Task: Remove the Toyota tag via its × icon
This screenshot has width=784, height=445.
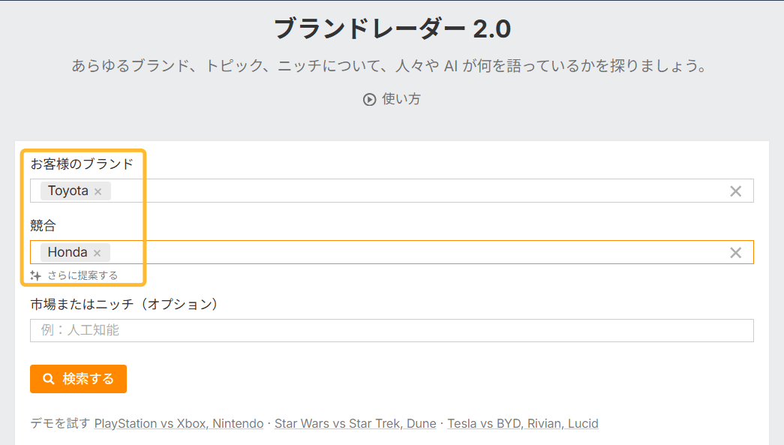Action: click(98, 191)
